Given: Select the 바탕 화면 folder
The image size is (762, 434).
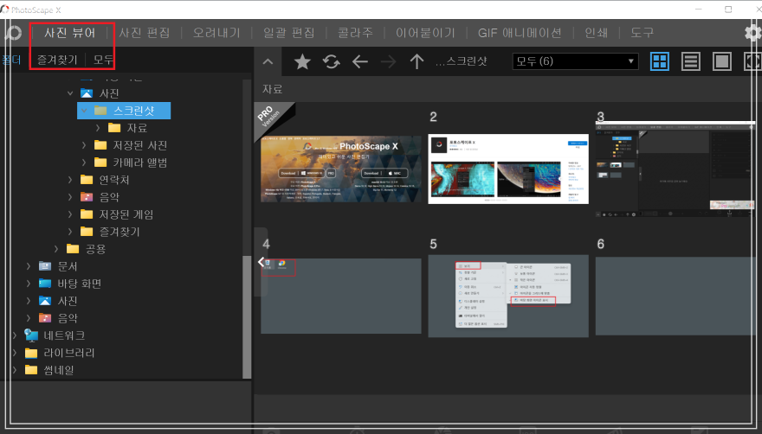Looking at the screenshot, I should (x=69, y=284).
